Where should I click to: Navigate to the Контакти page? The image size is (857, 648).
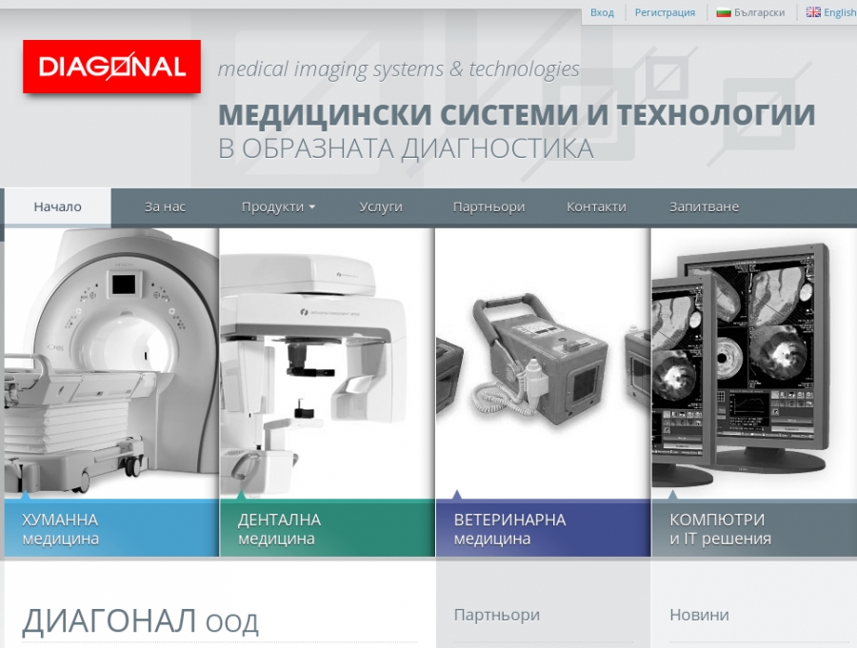(x=596, y=206)
